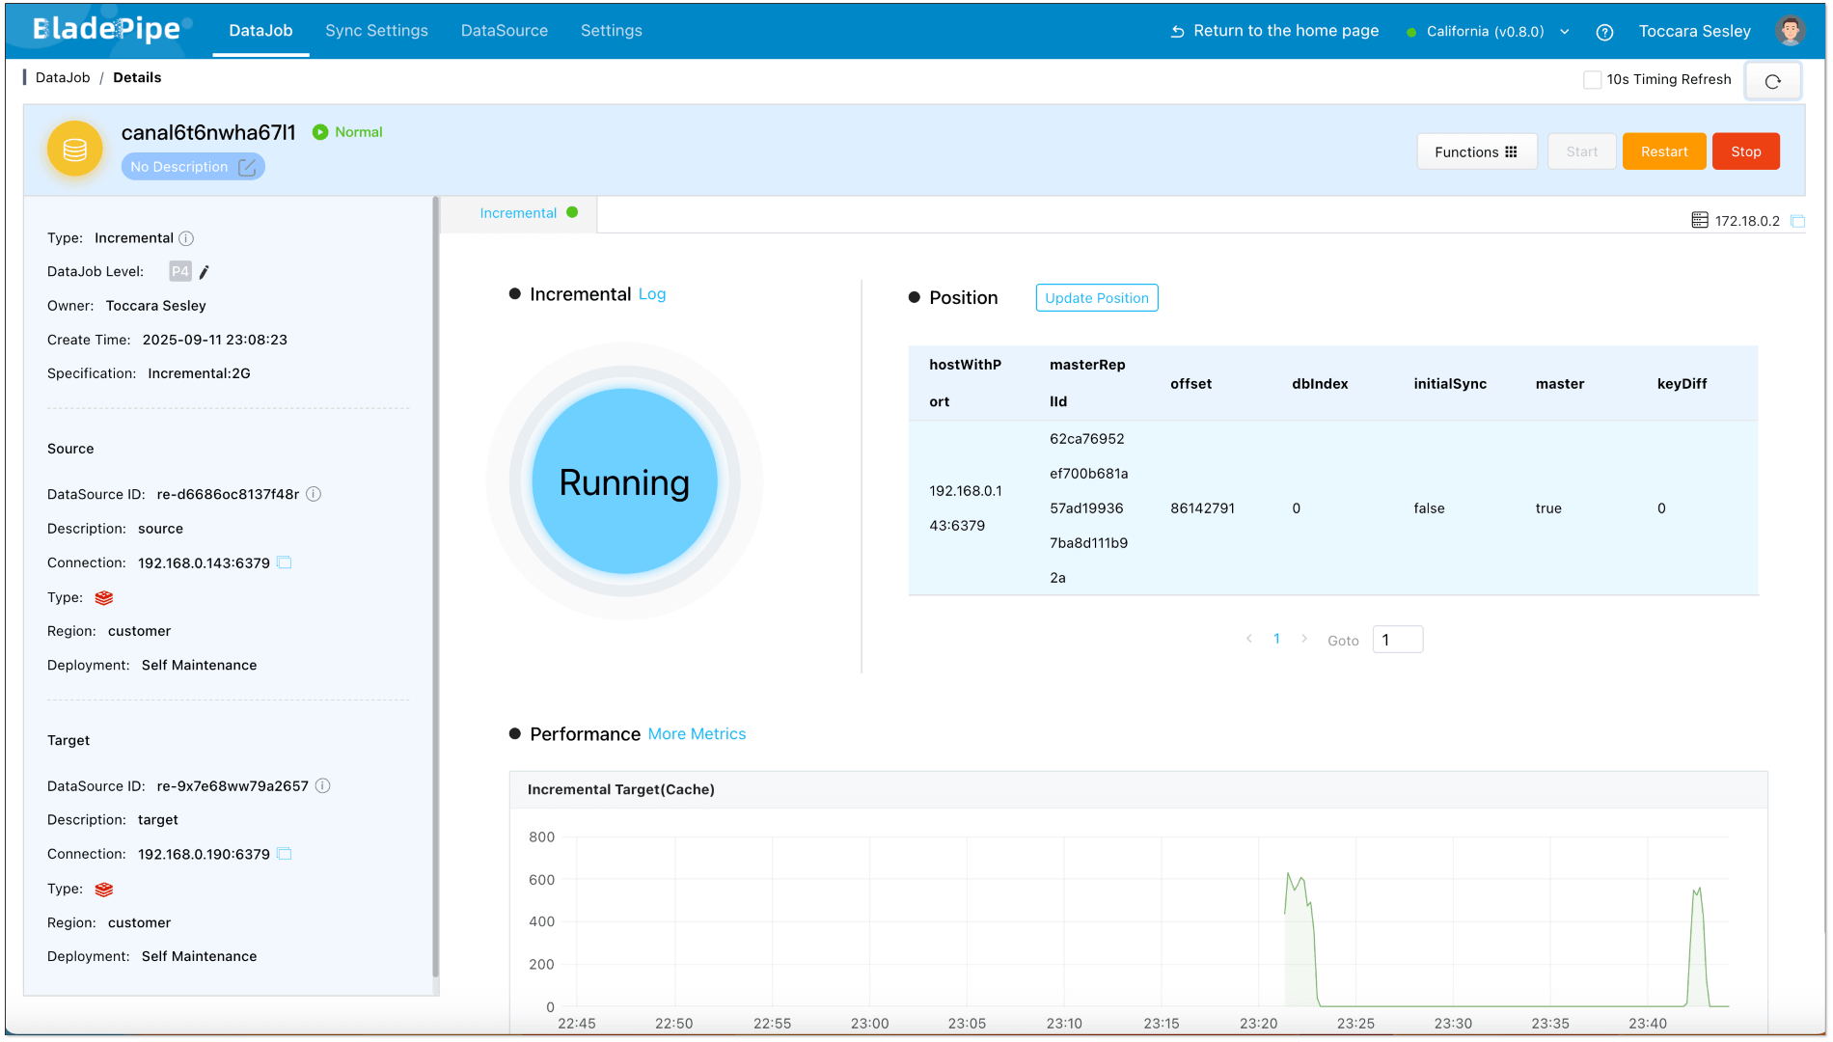
Task: Open the Sync Settings tab
Action: tap(376, 31)
